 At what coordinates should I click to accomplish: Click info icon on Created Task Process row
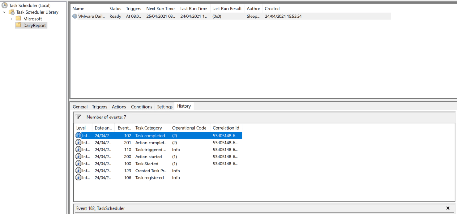(x=78, y=171)
